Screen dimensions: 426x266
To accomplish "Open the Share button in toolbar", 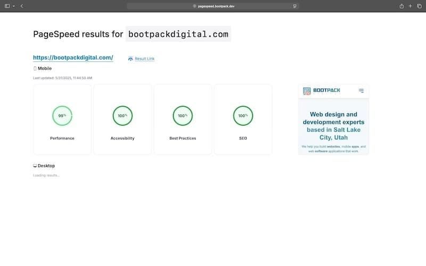I will coord(402,6).
